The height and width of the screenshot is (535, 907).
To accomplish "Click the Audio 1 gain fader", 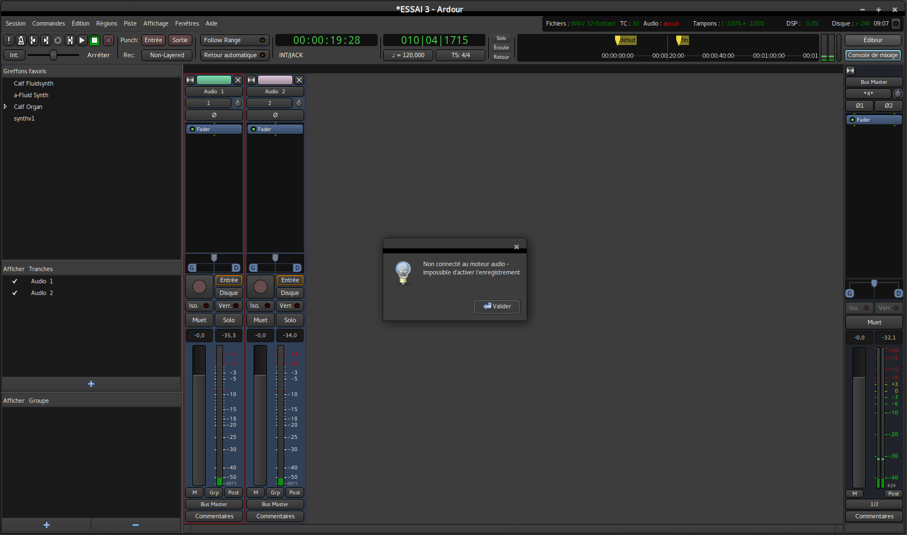I will [199, 416].
